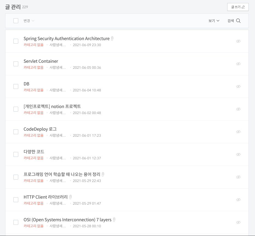This screenshot has width=255, height=236.
Task: Click 카테고리 없음 under Spring Security post
Action: [34, 45]
